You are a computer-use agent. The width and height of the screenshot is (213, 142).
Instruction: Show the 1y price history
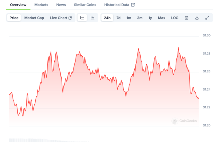(150, 18)
